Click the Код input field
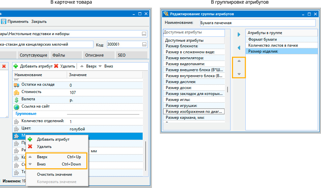This screenshot has height=188, width=321. click(124, 44)
